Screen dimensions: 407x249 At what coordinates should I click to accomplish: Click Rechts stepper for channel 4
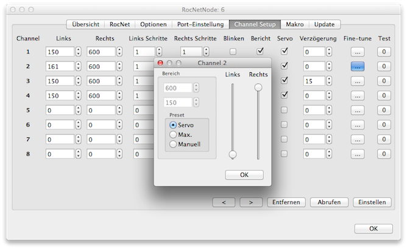[x=119, y=96]
